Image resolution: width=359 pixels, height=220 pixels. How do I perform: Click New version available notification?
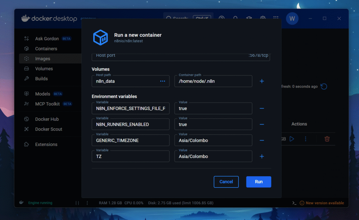[x=324, y=203]
